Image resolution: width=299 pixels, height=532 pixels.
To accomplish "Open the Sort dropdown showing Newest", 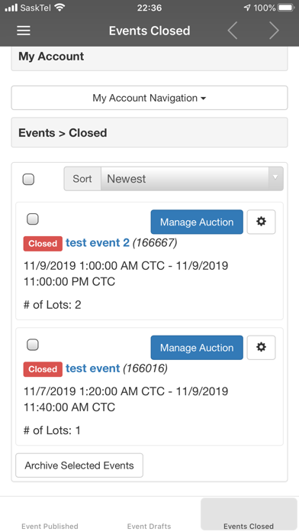I will 192,179.
